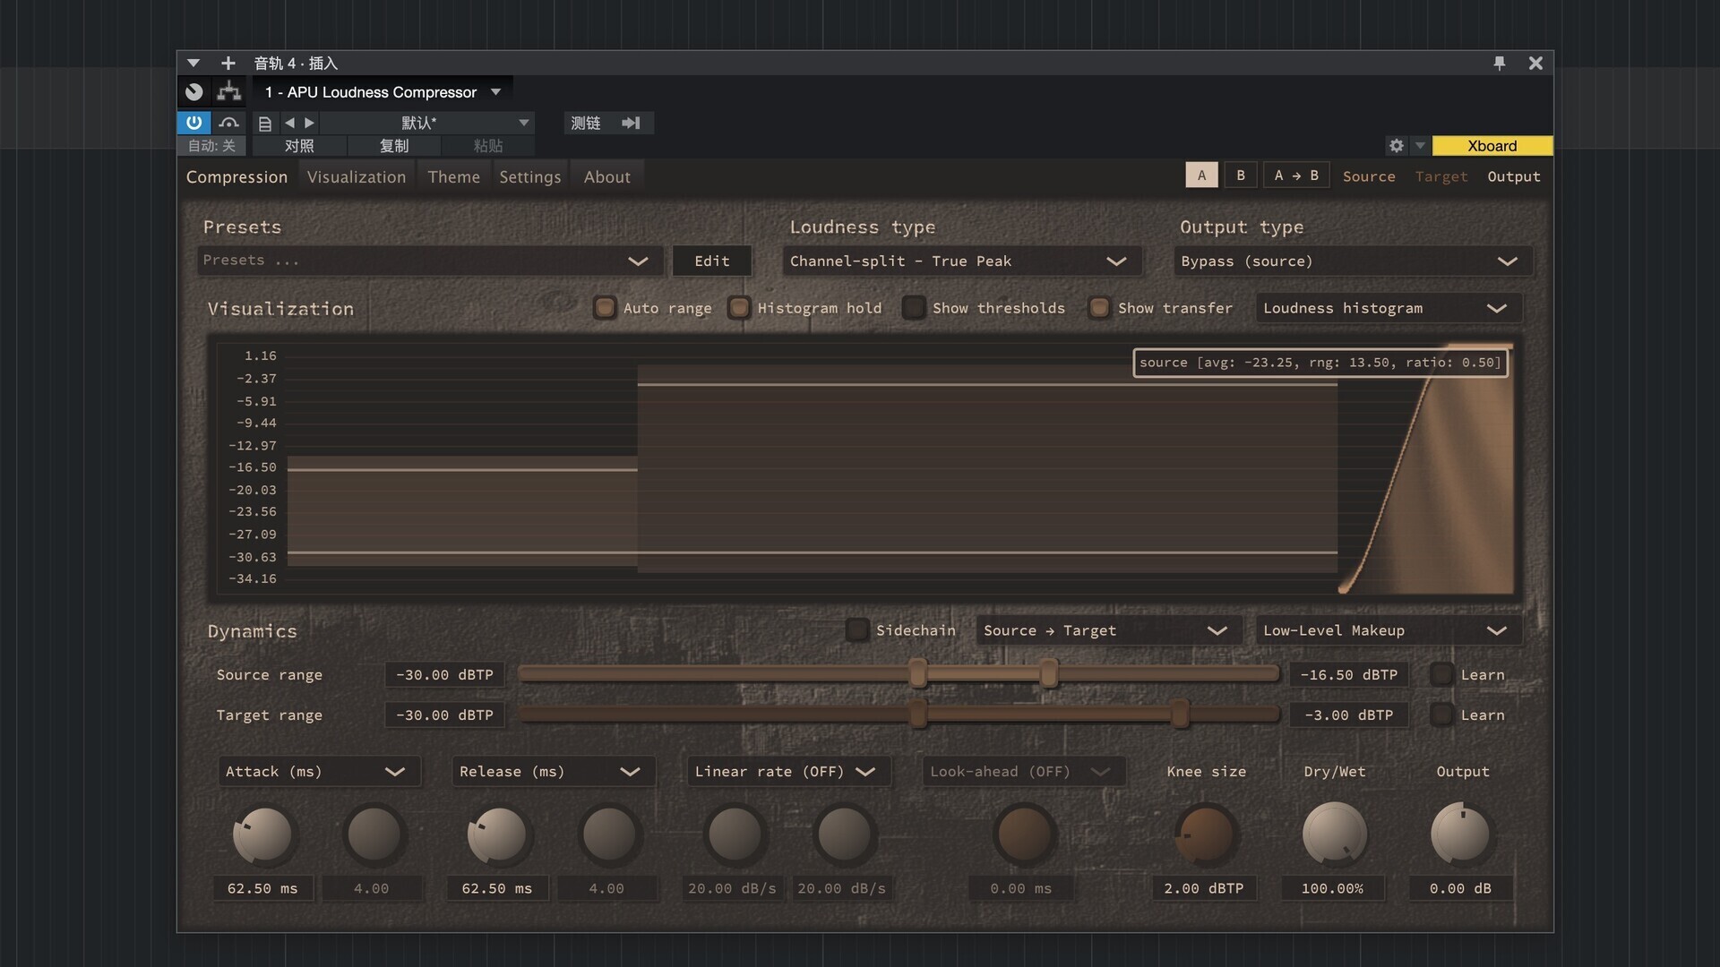Select Source monitoring

[1369, 176]
